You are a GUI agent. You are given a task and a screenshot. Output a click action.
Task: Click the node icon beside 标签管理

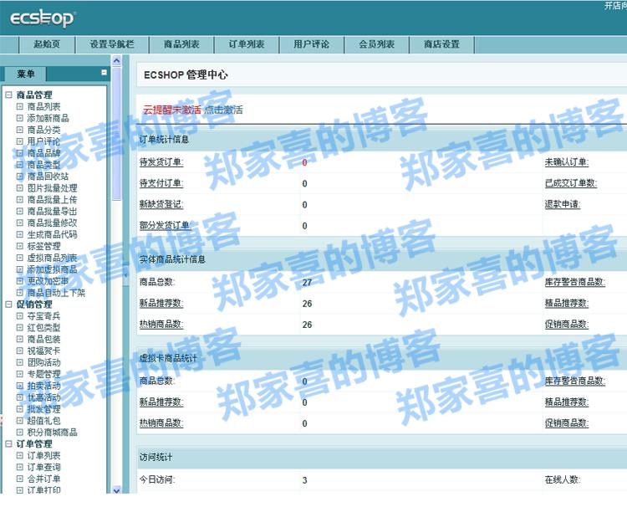coord(19,246)
